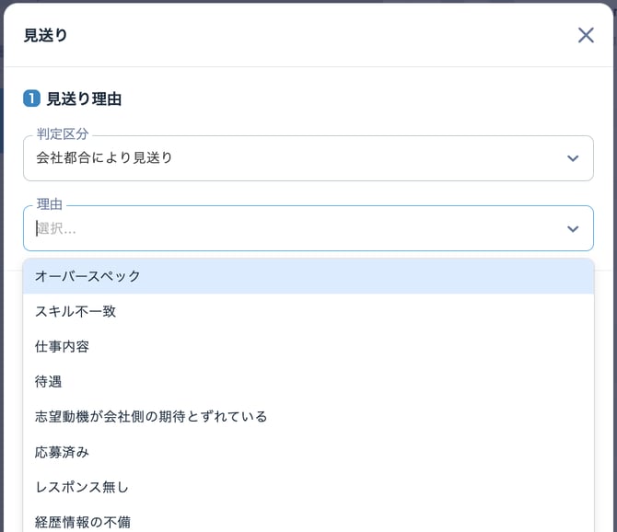617x532 pixels.
Task: Click the 見送り dialog title
Action: pyautogui.click(x=46, y=36)
